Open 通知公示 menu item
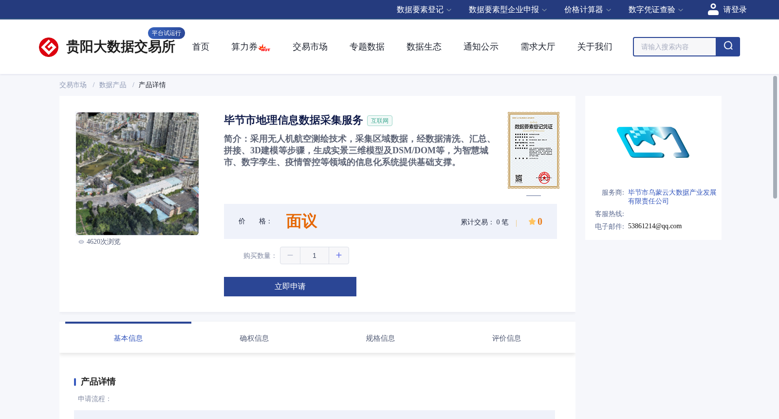The image size is (779, 419). pos(481,47)
